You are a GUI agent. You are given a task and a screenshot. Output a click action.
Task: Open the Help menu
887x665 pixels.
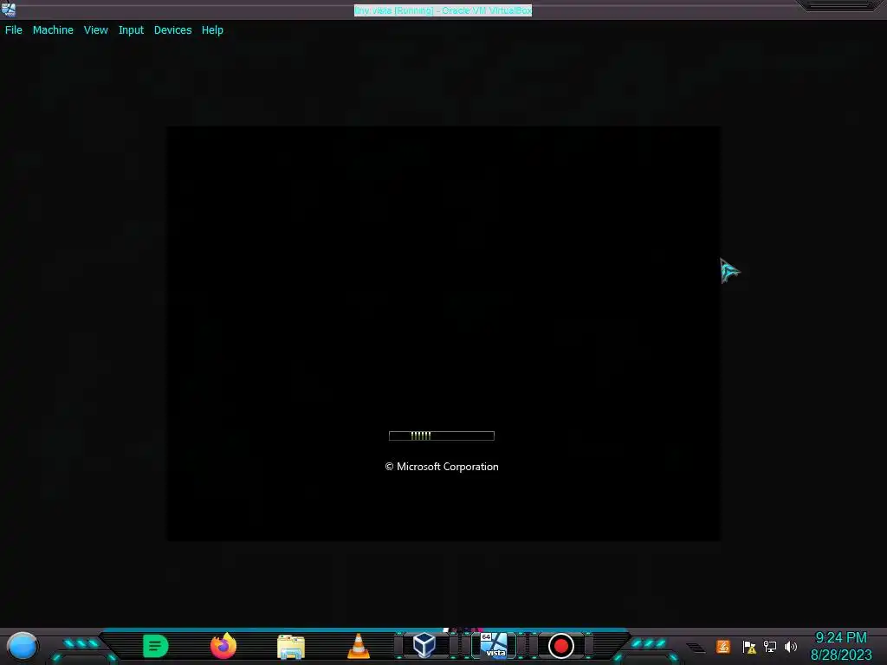pyautogui.click(x=212, y=30)
